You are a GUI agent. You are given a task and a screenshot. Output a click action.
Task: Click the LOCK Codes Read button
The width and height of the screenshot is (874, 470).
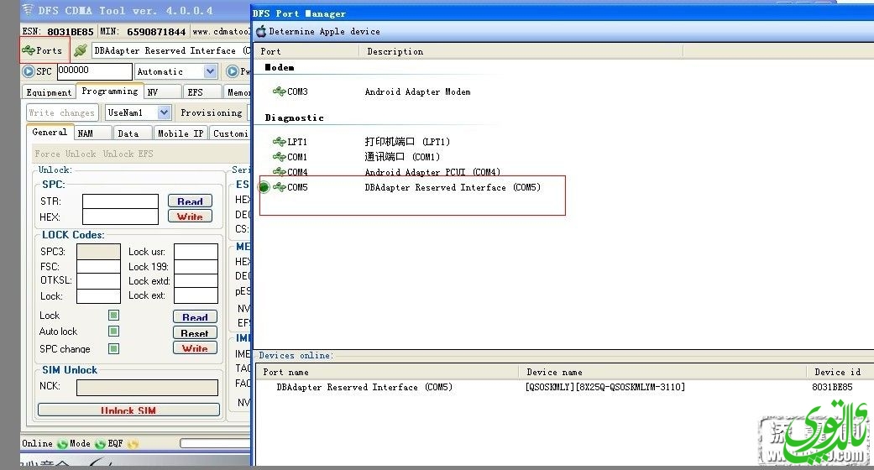tap(195, 316)
